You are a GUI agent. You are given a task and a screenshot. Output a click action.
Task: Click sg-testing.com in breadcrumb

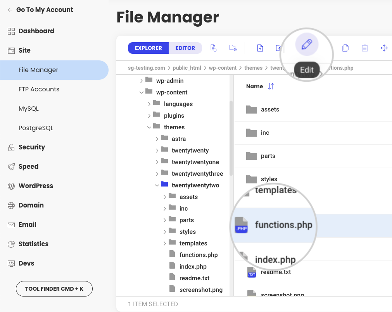(x=147, y=68)
